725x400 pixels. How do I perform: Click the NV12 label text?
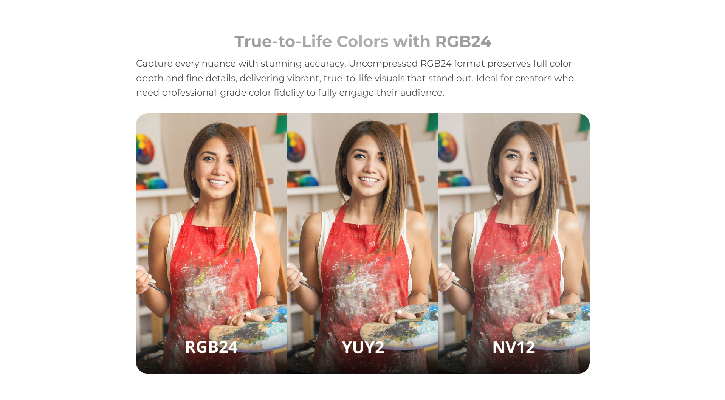coord(514,347)
